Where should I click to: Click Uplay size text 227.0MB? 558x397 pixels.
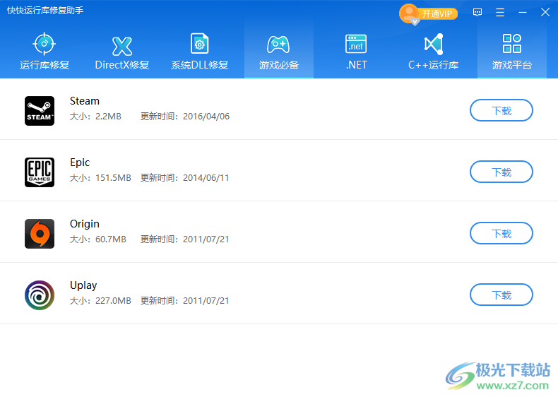pyautogui.click(x=113, y=301)
